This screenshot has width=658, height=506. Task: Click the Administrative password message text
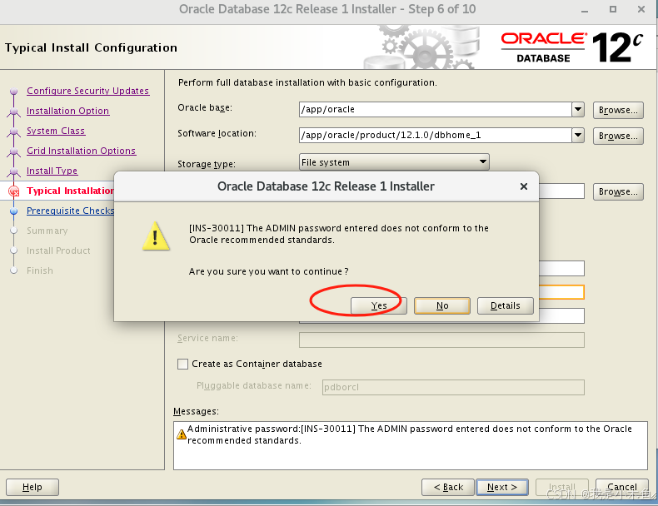pyautogui.click(x=409, y=434)
